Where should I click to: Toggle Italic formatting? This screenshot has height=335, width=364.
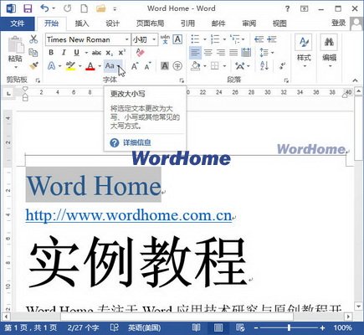pyautogui.click(x=64, y=53)
